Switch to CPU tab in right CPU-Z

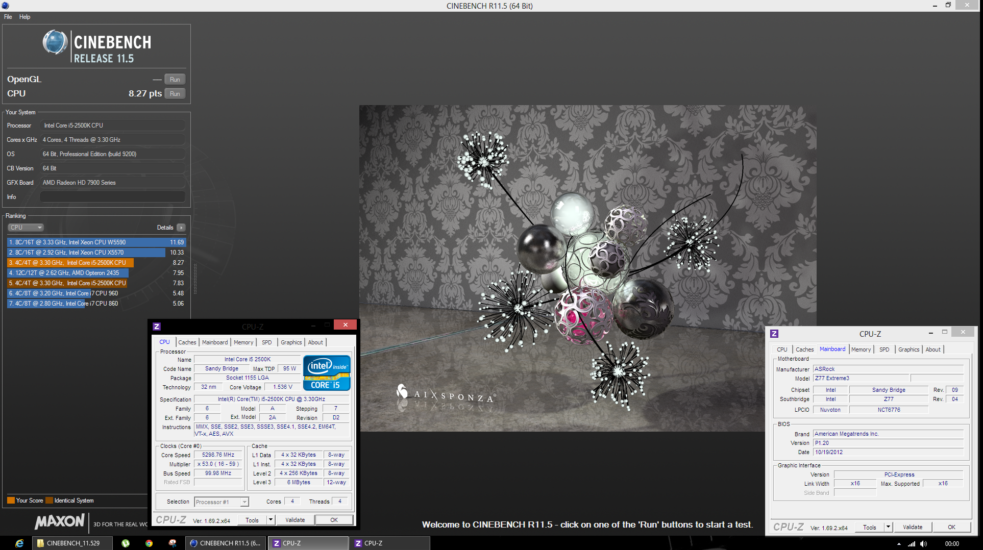coord(782,349)
